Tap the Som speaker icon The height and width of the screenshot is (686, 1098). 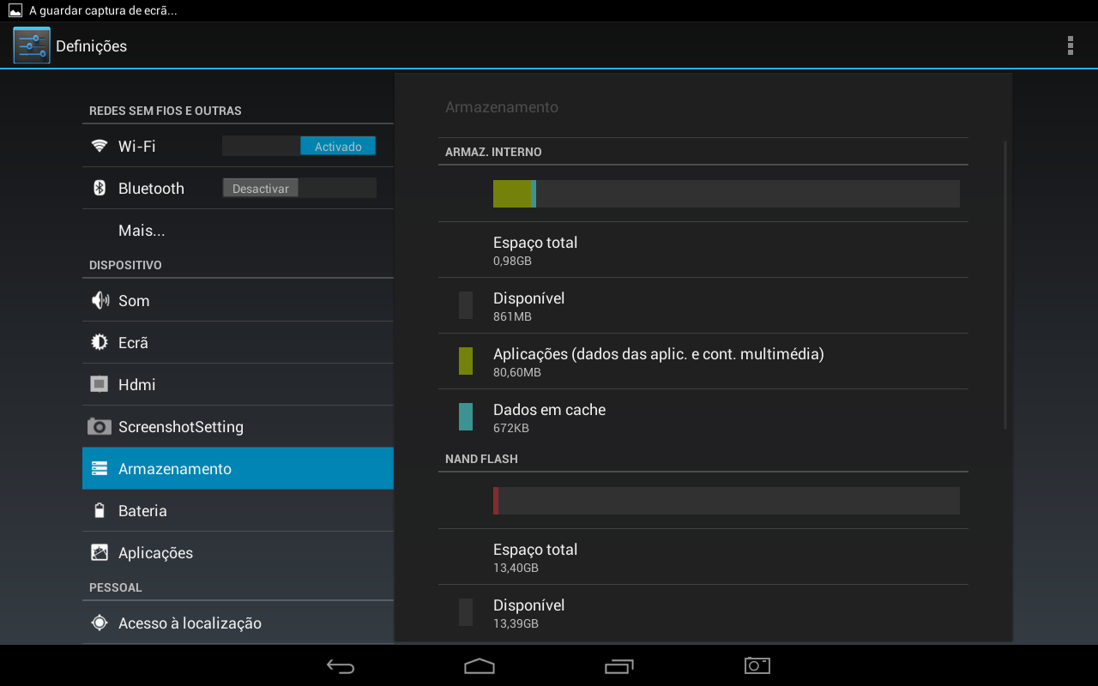pyautogui.click(x=100, y=300)
